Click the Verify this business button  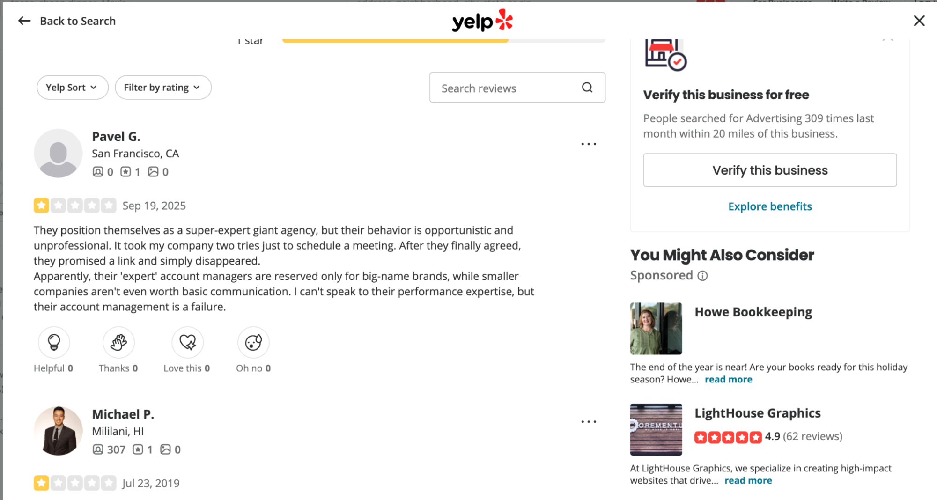click(x=769, y=170)
